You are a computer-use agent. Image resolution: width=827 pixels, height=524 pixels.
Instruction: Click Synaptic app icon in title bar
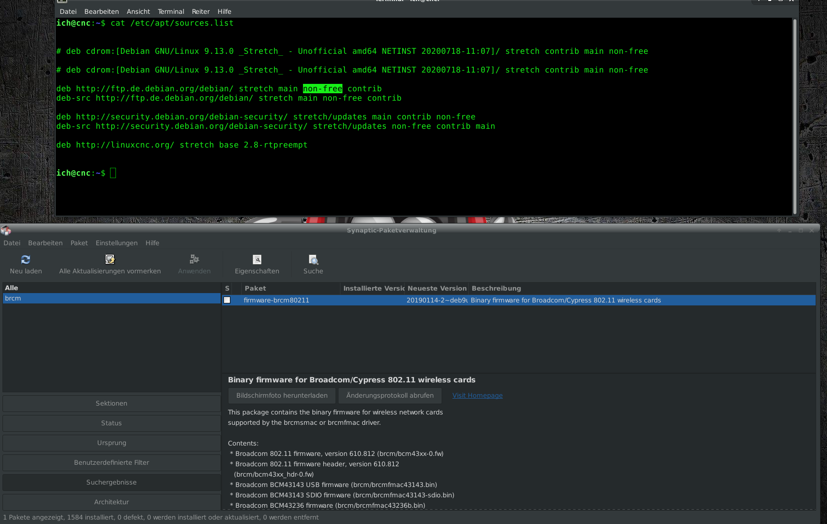[x=6, y=230]
